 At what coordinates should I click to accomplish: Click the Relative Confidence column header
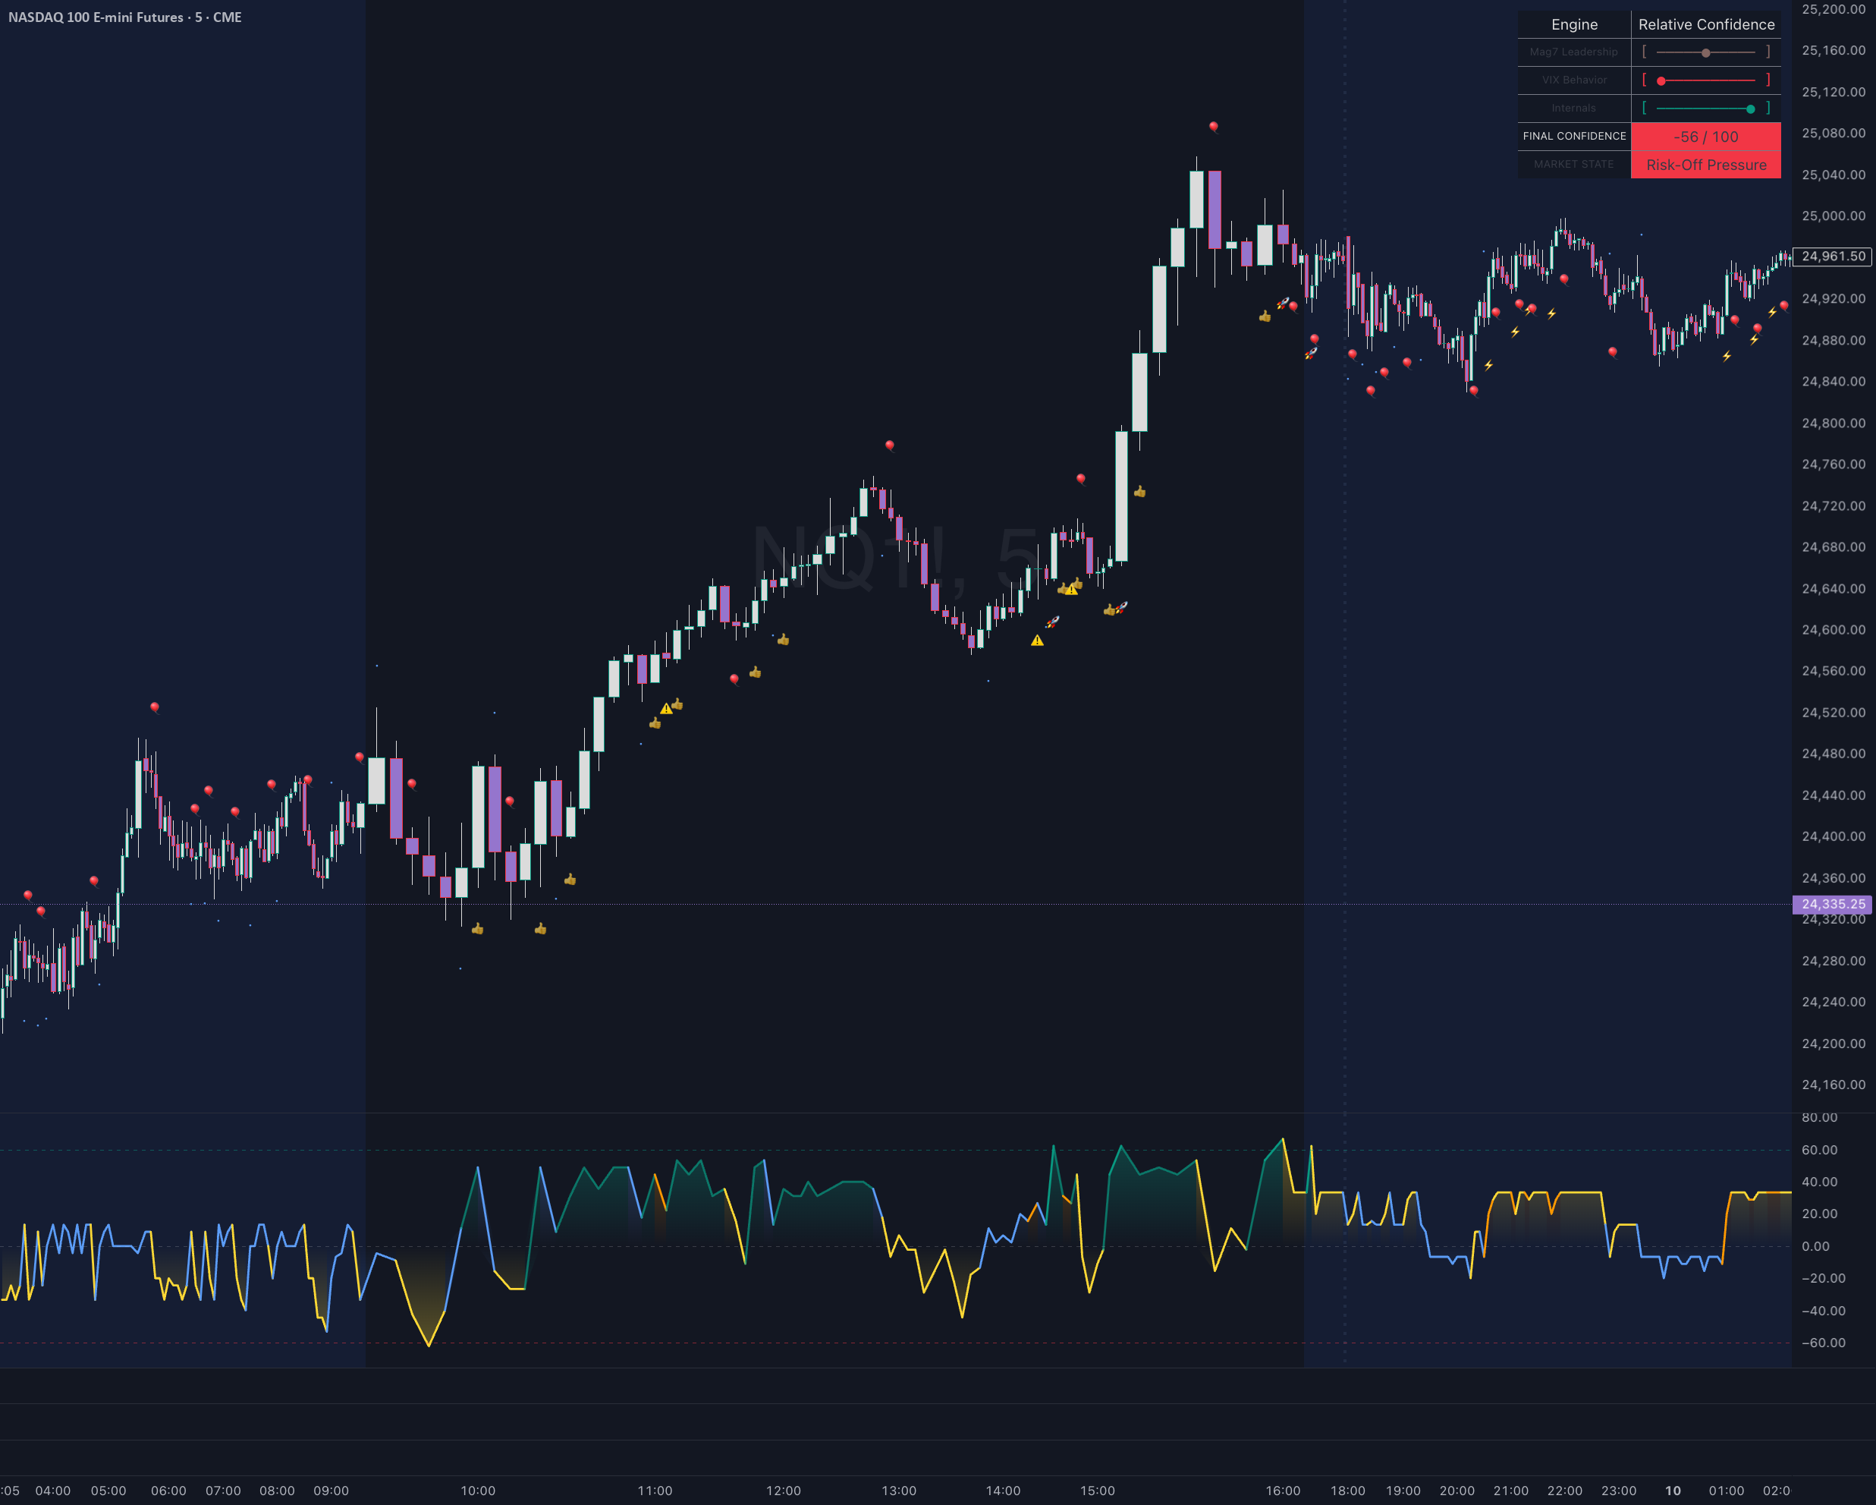pyautogui.click(x=1705, y=24)
